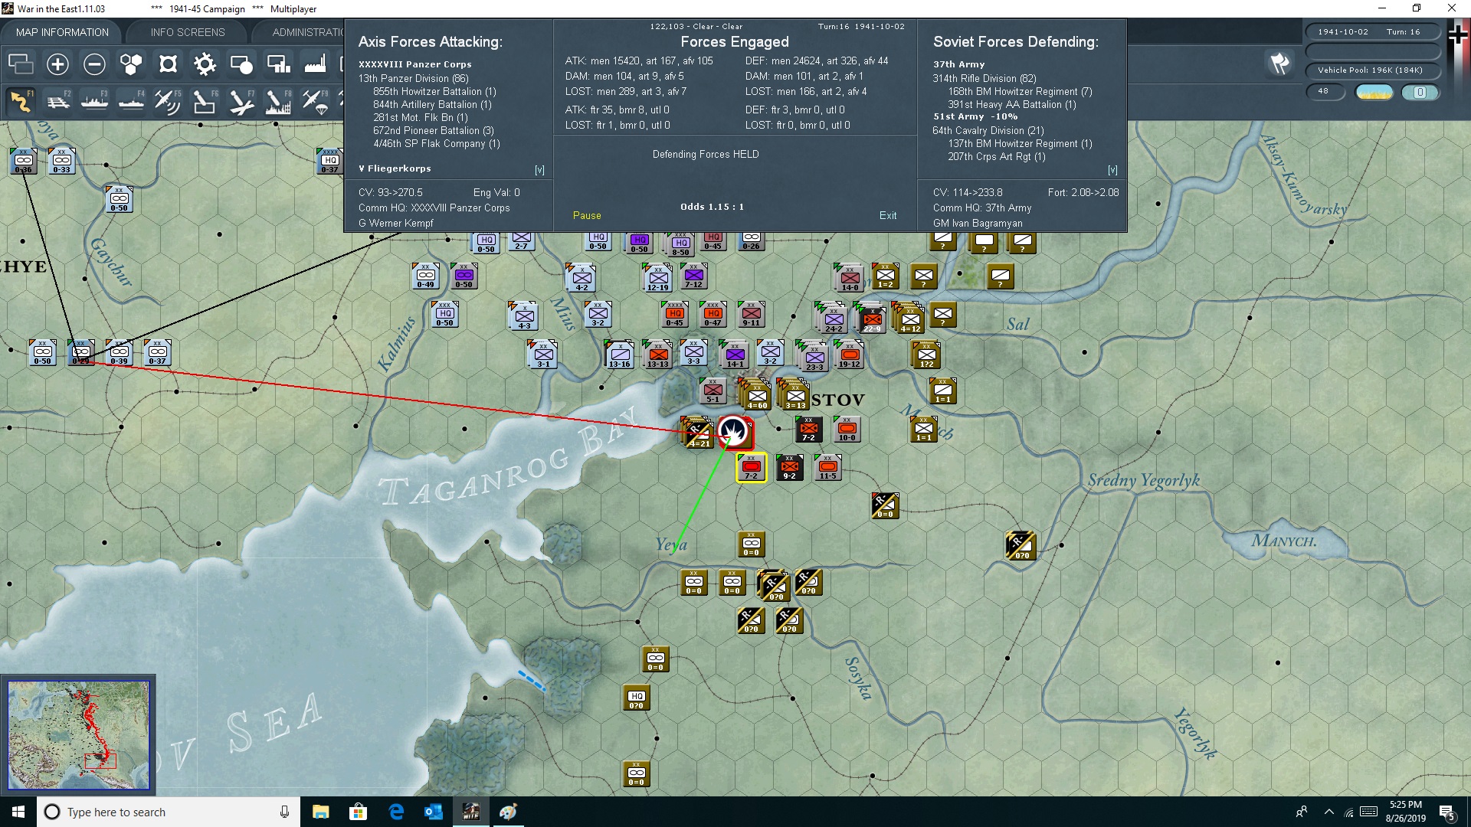Click Pause in combat report
The image size is (1471, 827).
point(587,216)
